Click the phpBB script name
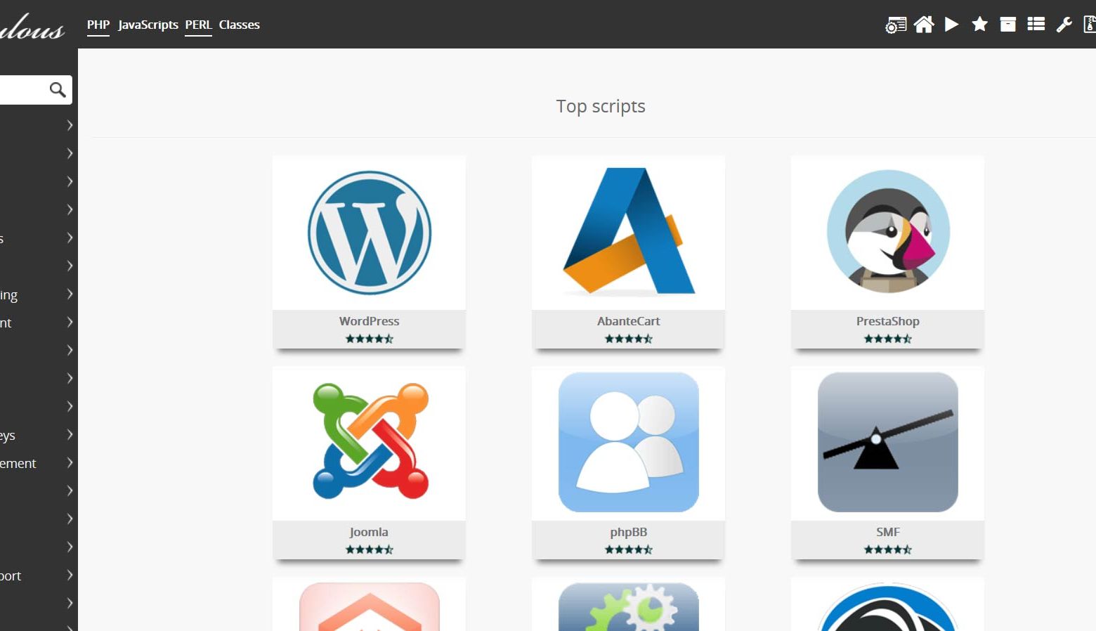The image size is (1096, 631). (629, 532)
